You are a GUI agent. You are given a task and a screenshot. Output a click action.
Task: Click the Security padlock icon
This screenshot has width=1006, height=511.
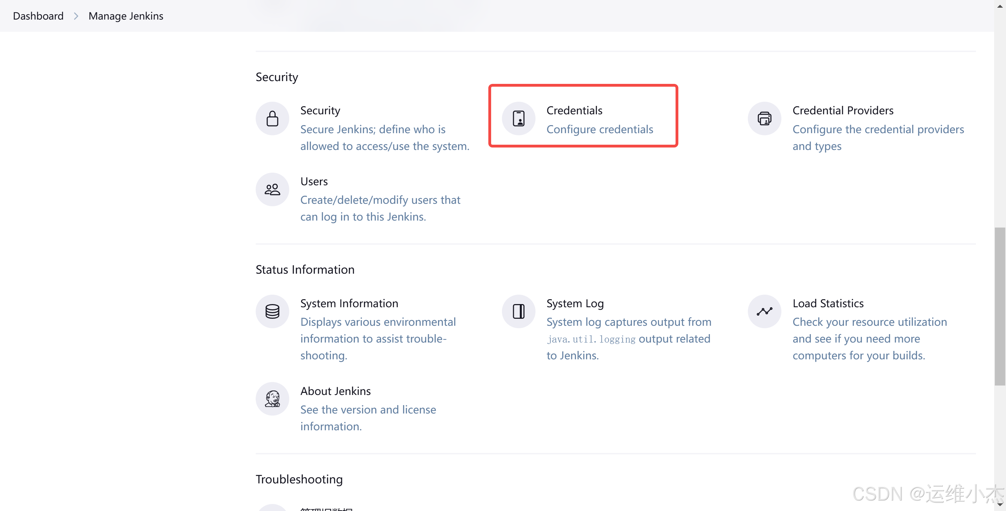coord(272,118)
